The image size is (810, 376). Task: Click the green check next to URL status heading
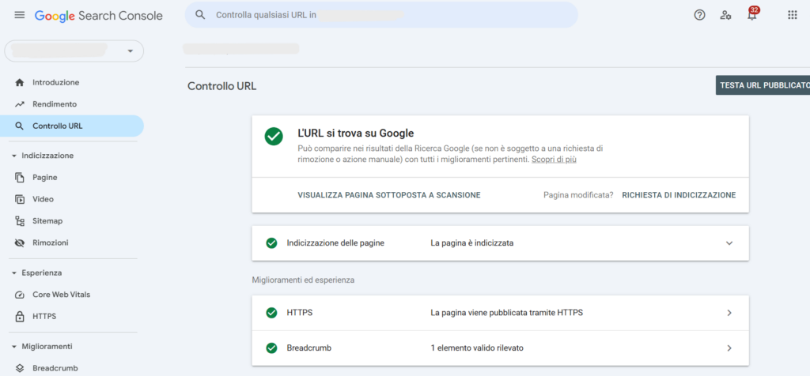tap(274, 137)
